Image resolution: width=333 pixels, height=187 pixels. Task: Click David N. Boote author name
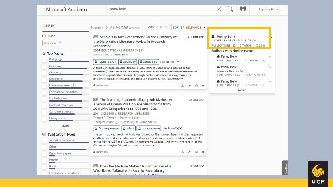pyautogui.click(x=102, y=54)
